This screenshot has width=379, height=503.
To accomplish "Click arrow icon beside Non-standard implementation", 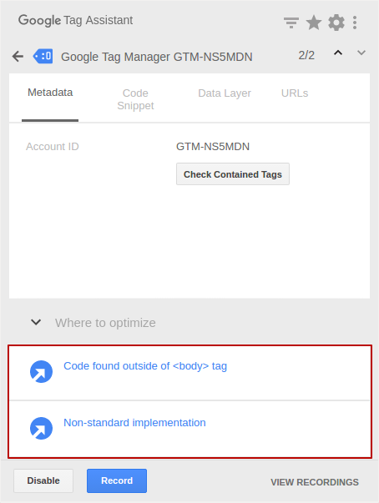I will [x=41, y=428].
